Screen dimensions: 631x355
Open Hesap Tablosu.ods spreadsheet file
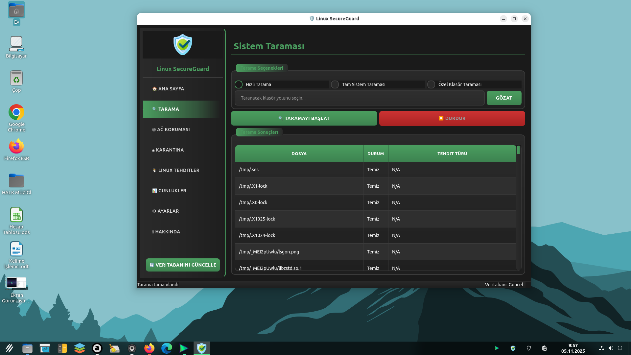(16, 215)
